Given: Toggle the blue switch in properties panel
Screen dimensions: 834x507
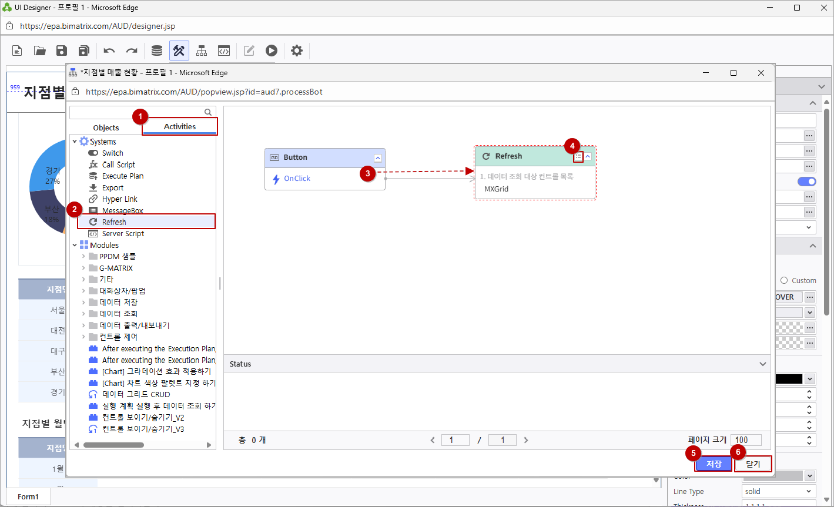Looking at the screenshot, I should [806, 182].
